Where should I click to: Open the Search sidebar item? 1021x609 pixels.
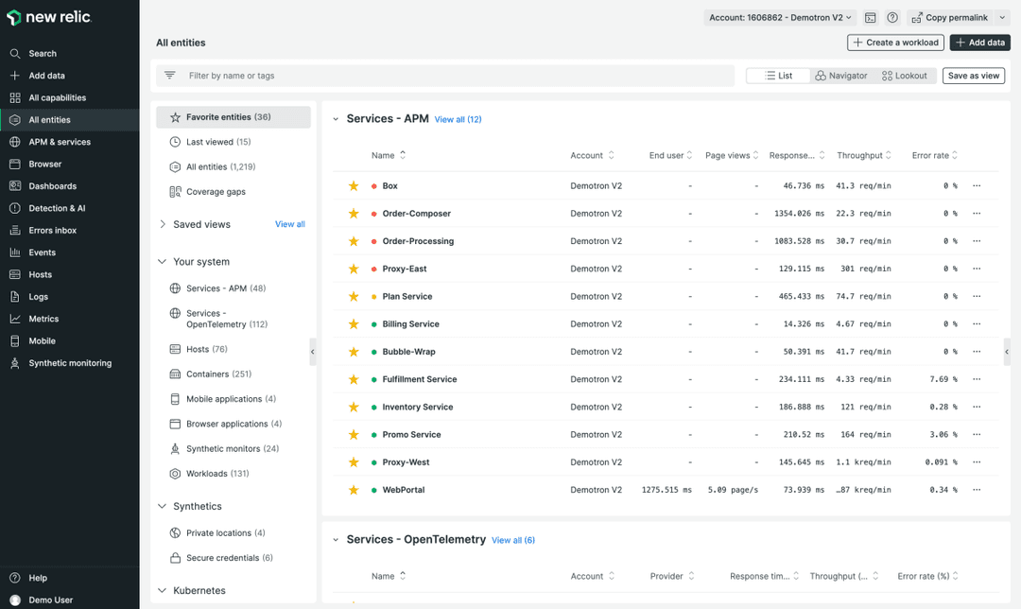(x=40, y=53)
